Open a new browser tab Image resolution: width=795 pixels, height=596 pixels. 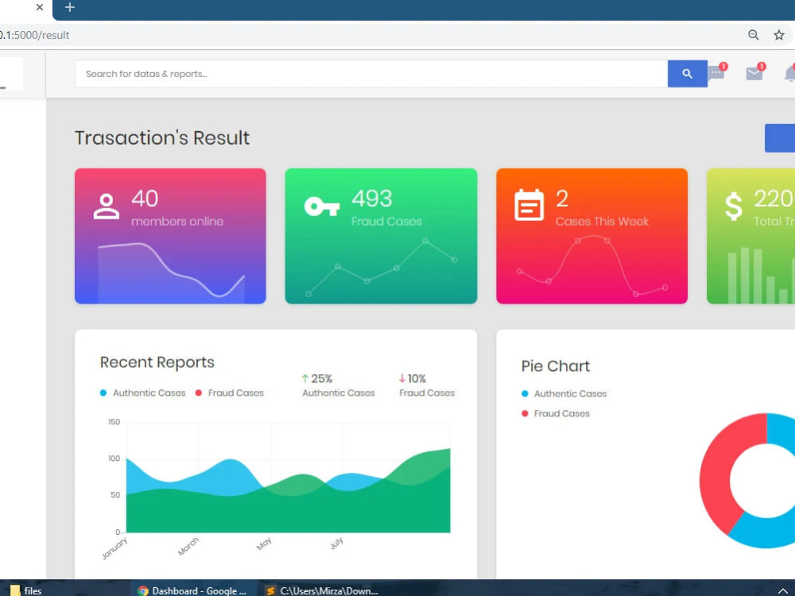tap(70, 7)
